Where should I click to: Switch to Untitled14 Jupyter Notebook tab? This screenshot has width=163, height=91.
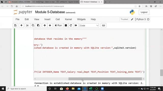(68, 2)
